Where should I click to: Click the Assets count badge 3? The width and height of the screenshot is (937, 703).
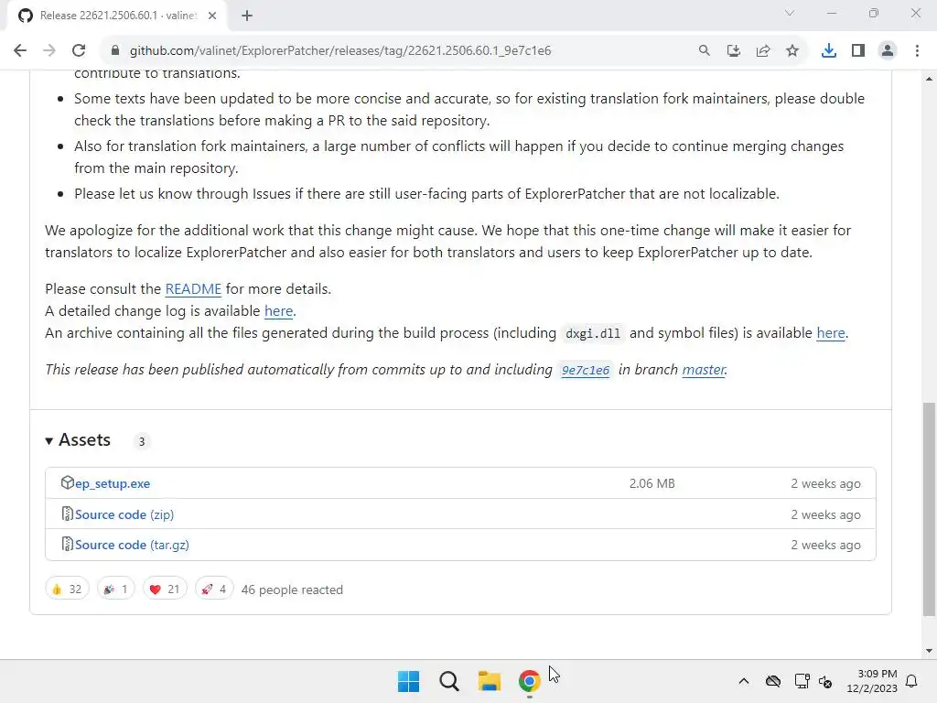click(x=142, y=442)
